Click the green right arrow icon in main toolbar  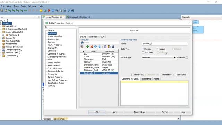[25, 11]
